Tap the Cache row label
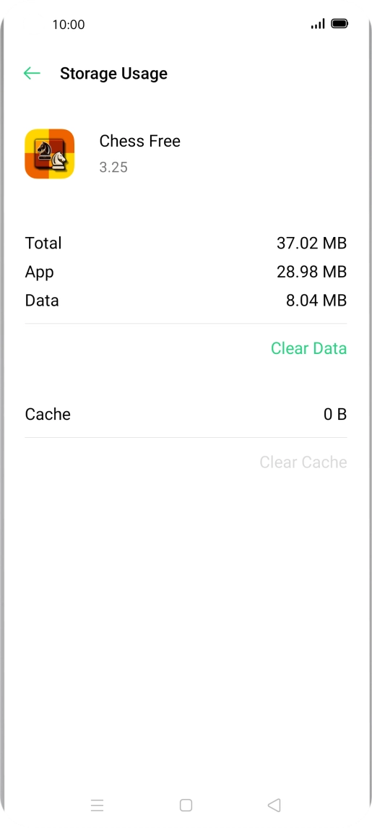This screenshot has width=372, height=828. click(48, 414)
